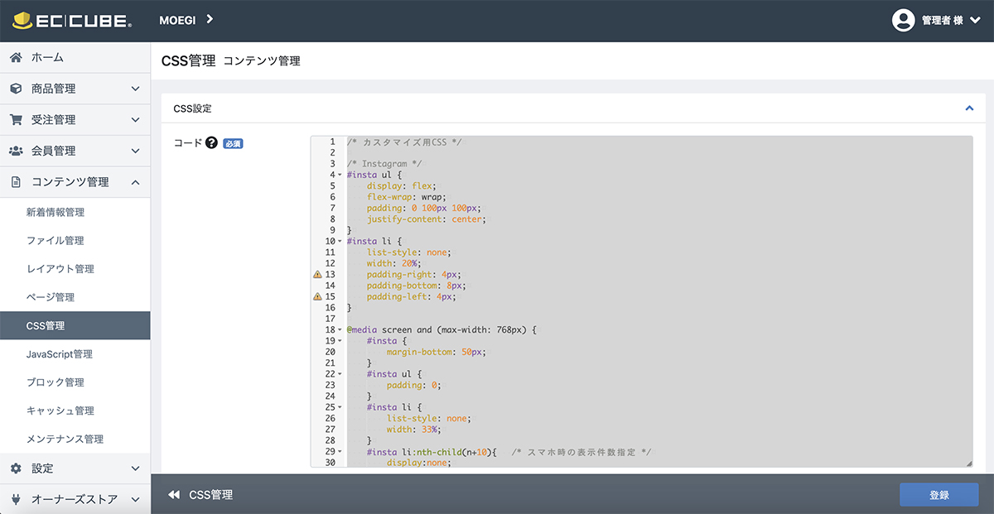
Task: Click the 'display: flex;' code line
Action: 402,186
